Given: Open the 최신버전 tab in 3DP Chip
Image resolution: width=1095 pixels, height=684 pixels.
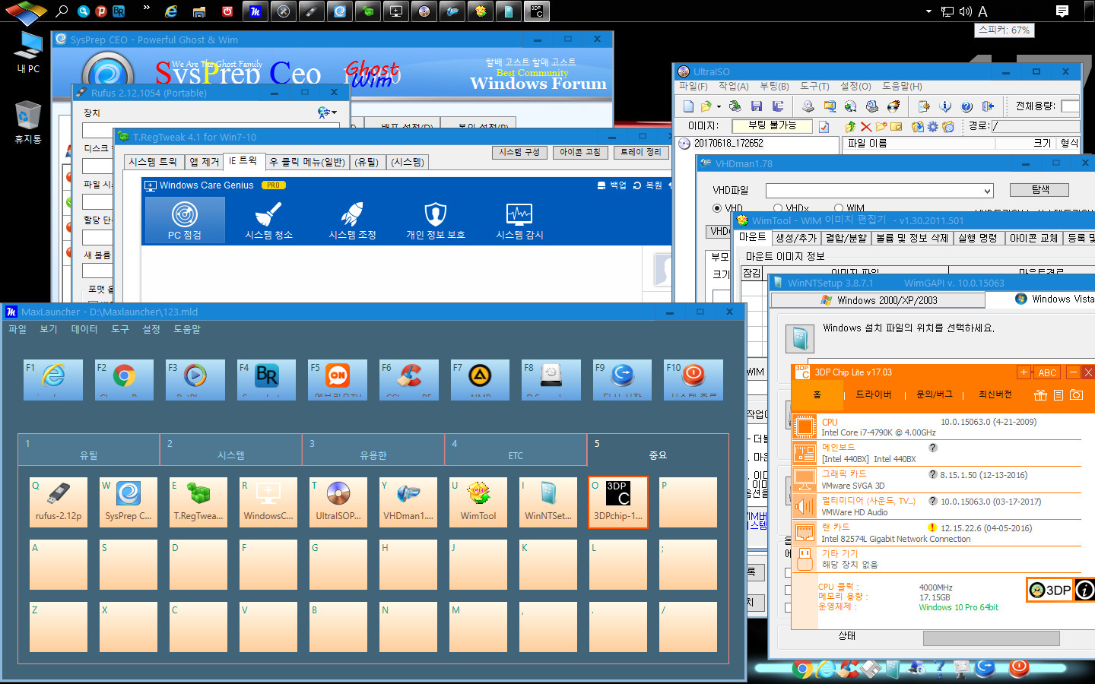Looking at the screenshot, I should pos(995,394).
